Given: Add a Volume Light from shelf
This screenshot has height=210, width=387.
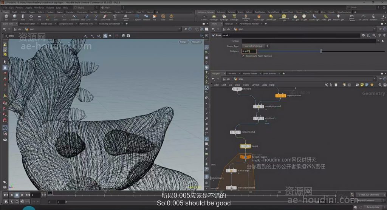Looking at the screenshot, I should coord(259,17).
